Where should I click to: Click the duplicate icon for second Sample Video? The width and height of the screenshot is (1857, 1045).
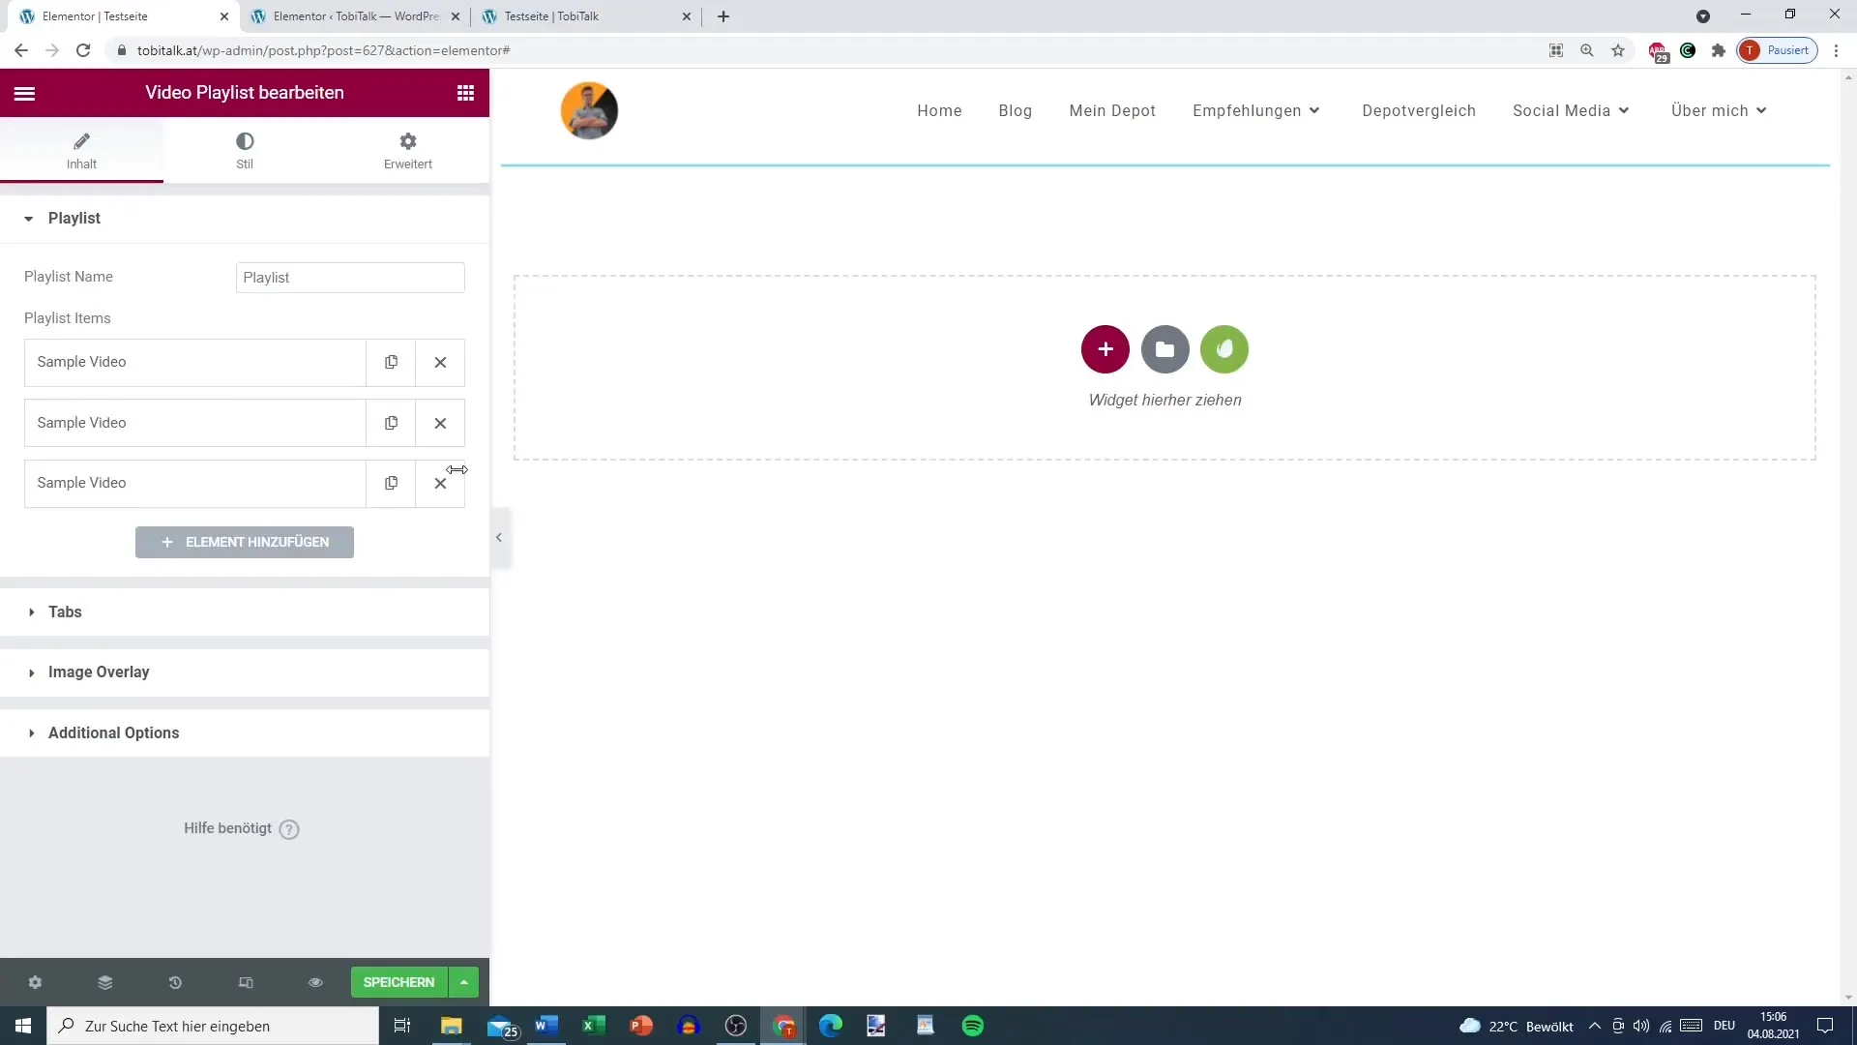click(392, 422)
